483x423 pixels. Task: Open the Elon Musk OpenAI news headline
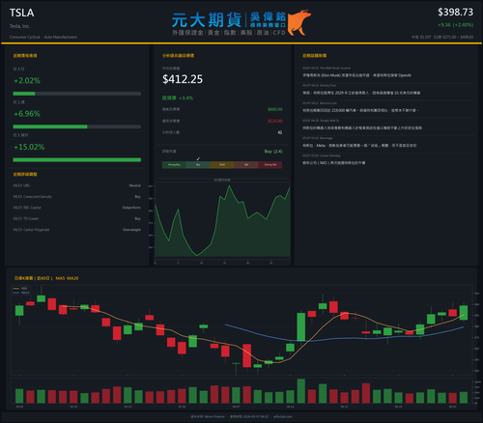(356, 75)
